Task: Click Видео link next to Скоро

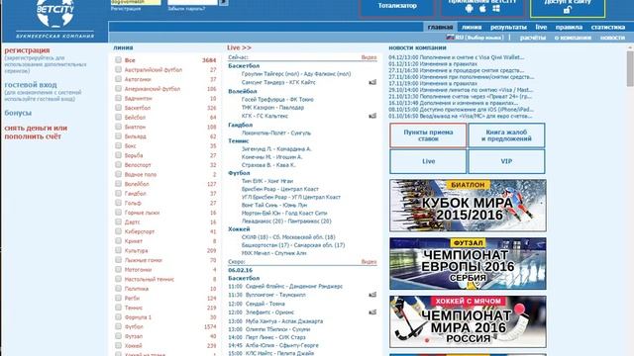Action: (x=369, y=262)
